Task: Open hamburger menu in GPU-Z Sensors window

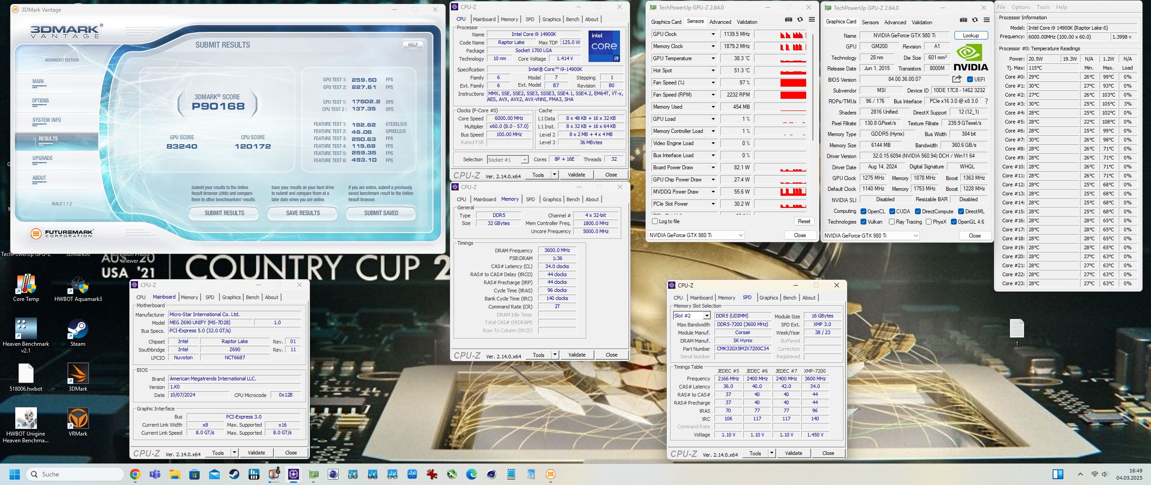Action: pos(812,20)
